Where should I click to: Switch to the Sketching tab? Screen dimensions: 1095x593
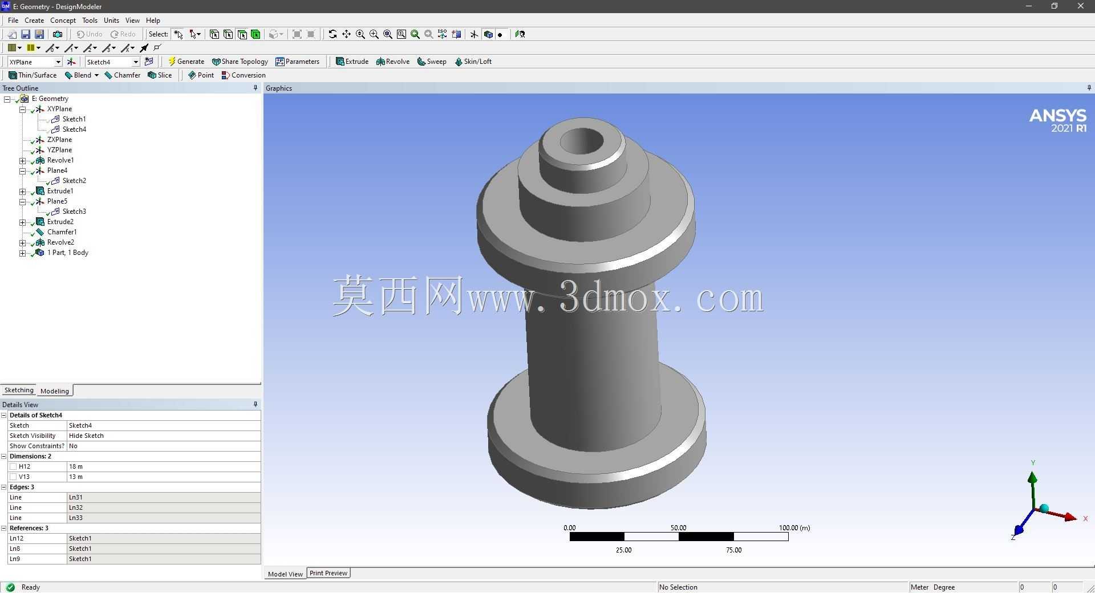coord(19,390)
